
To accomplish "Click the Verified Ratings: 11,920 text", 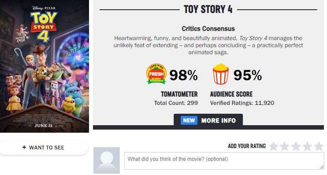I will coord(242,103).
